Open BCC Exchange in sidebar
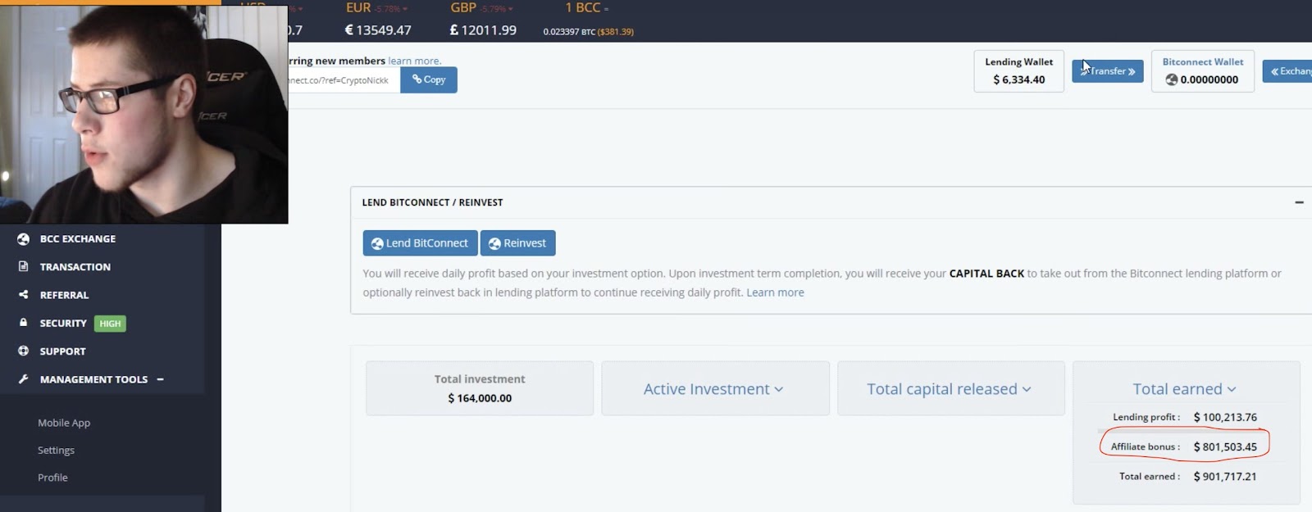The width and height of the screenshot is (1312, 512). (78, 239)
